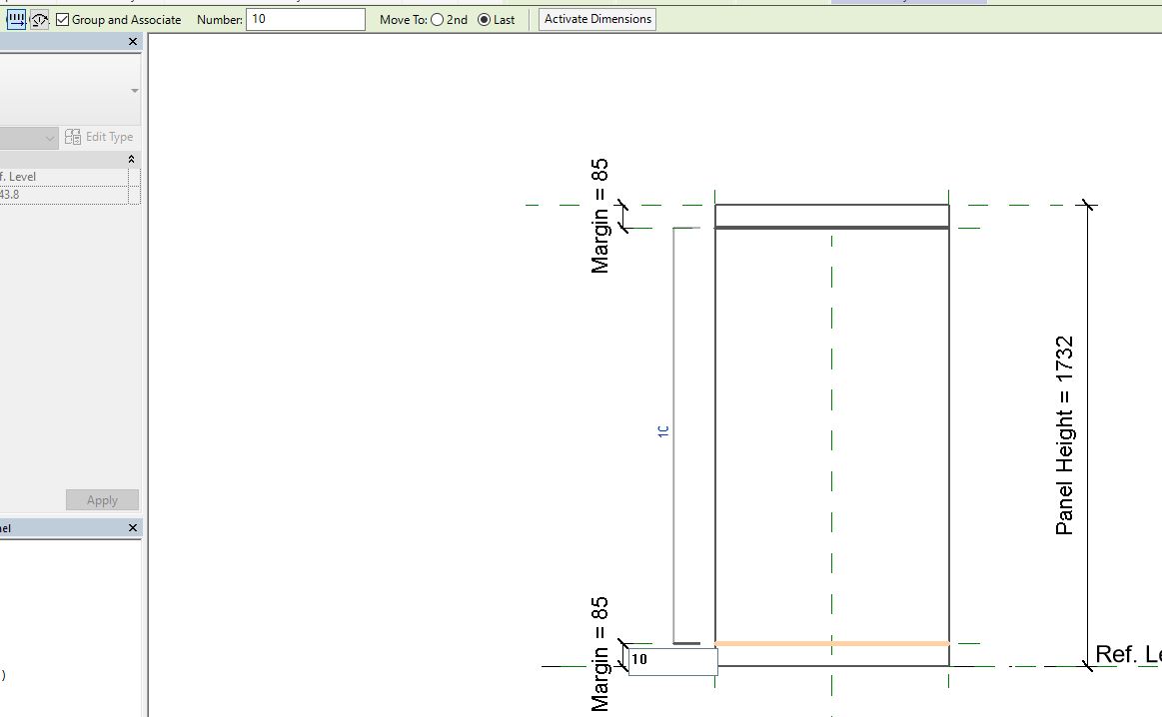Select the Linear array icon
Screen dimensions: 1162x717
point(16,19)
